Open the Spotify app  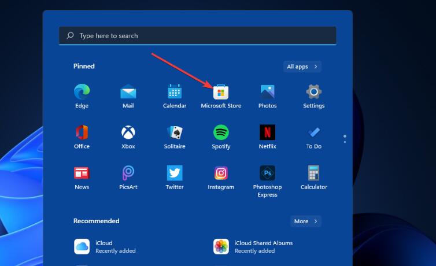click(221, 136)
